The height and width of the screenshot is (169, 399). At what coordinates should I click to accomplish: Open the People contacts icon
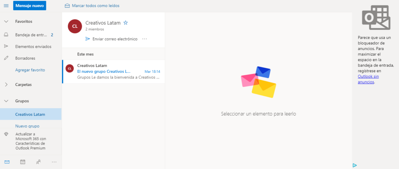coord(39,162)
